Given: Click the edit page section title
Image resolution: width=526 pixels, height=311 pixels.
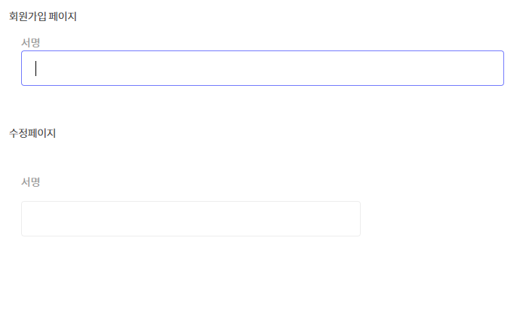Looking at the screenshot, I should tap(32, 133).
